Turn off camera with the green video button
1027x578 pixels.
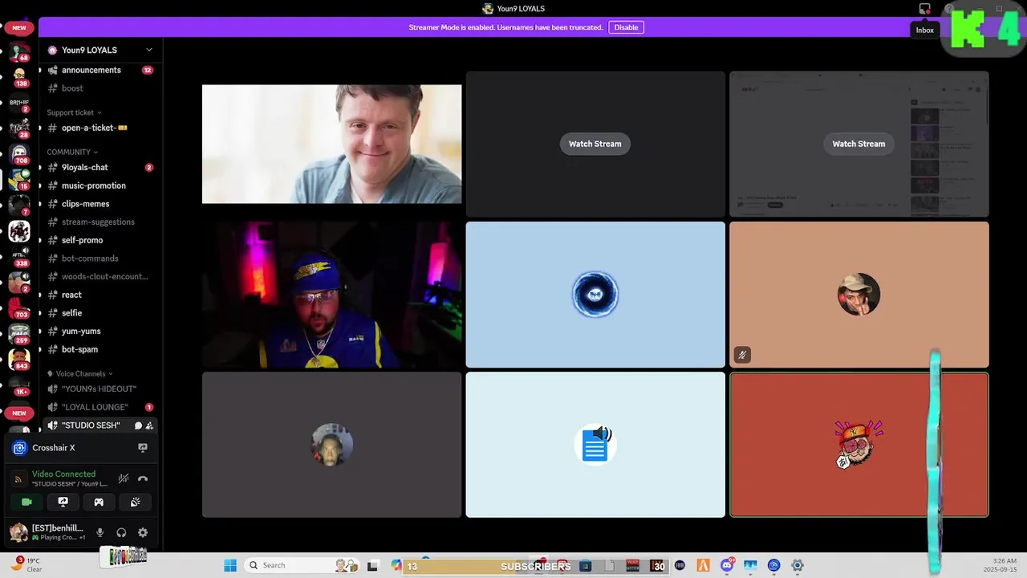pos(26,502)
